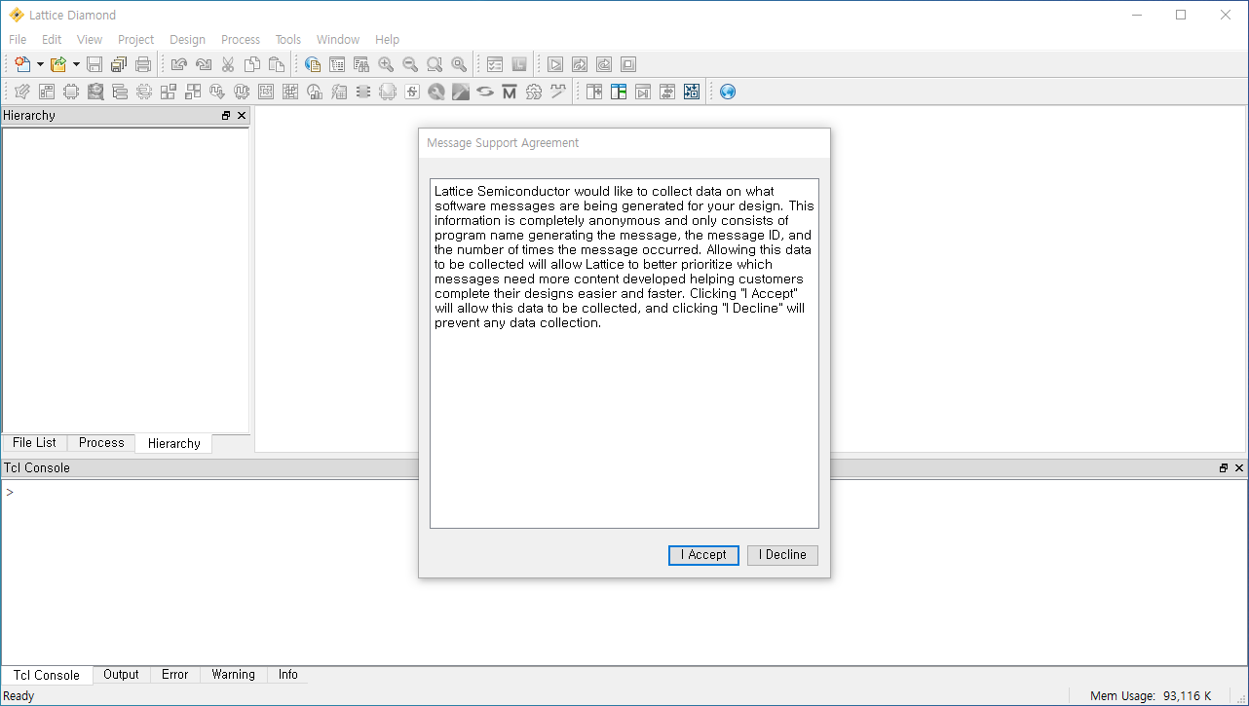Click the gear with arrows icon
1249x706 pixels.
click(x=534, y=92)
